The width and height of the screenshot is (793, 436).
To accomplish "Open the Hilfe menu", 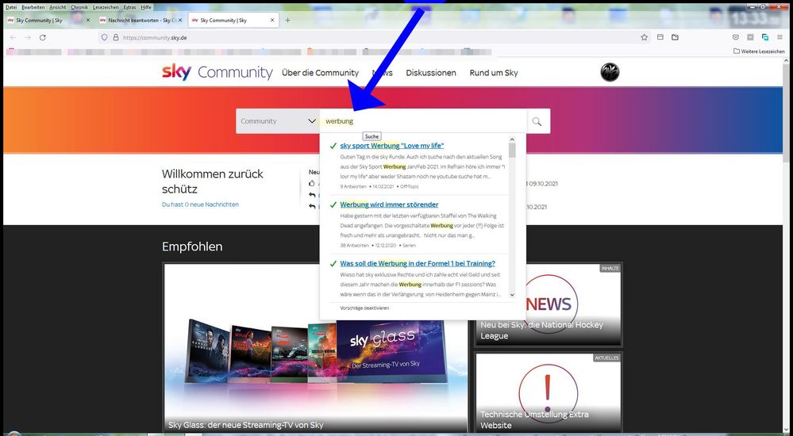I will pyautogui.click(x=146, y=7).
